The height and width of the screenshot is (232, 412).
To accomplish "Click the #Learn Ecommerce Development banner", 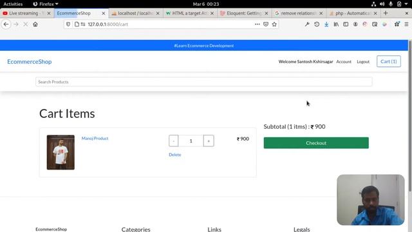I will pyautogui.click(x=204, y=46).
